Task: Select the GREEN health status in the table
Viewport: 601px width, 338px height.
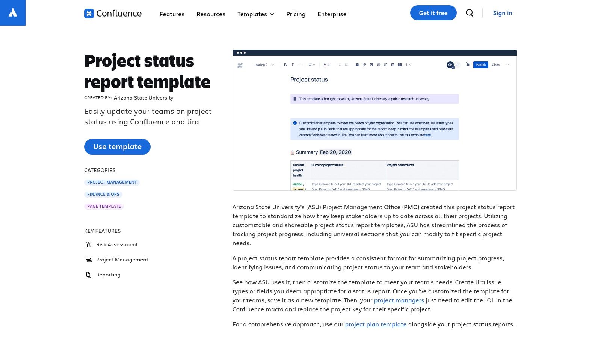Action: (x=298, y=184)
